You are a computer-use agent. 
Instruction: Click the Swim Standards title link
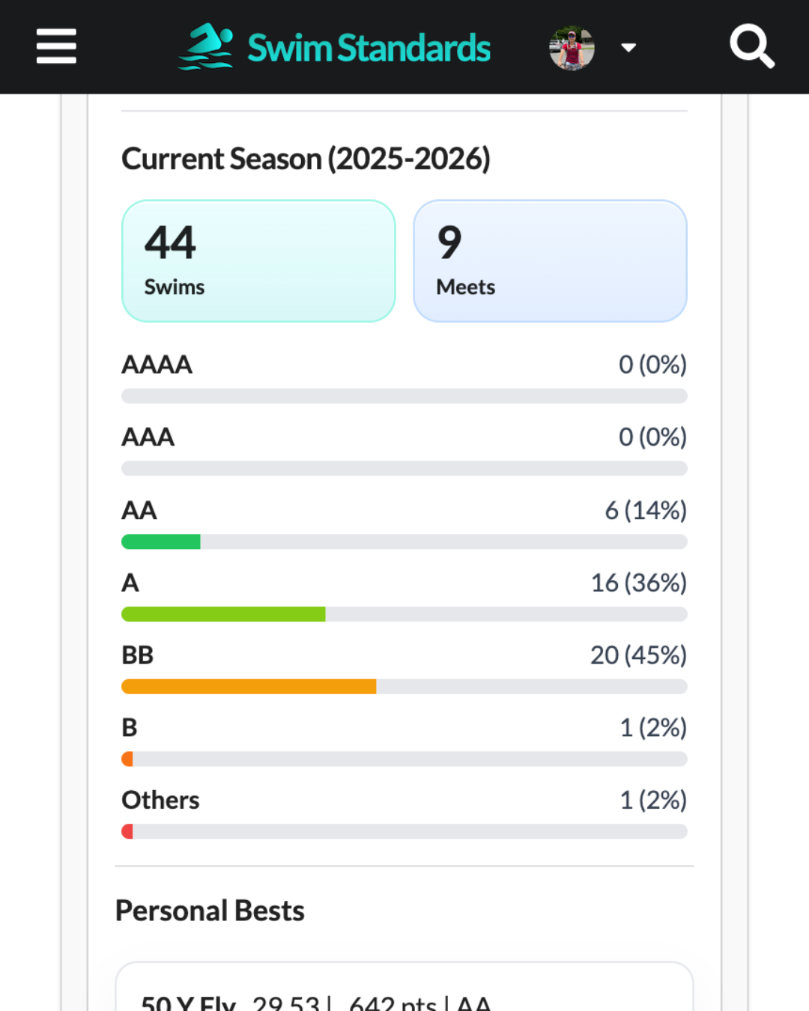click(369, 48)
